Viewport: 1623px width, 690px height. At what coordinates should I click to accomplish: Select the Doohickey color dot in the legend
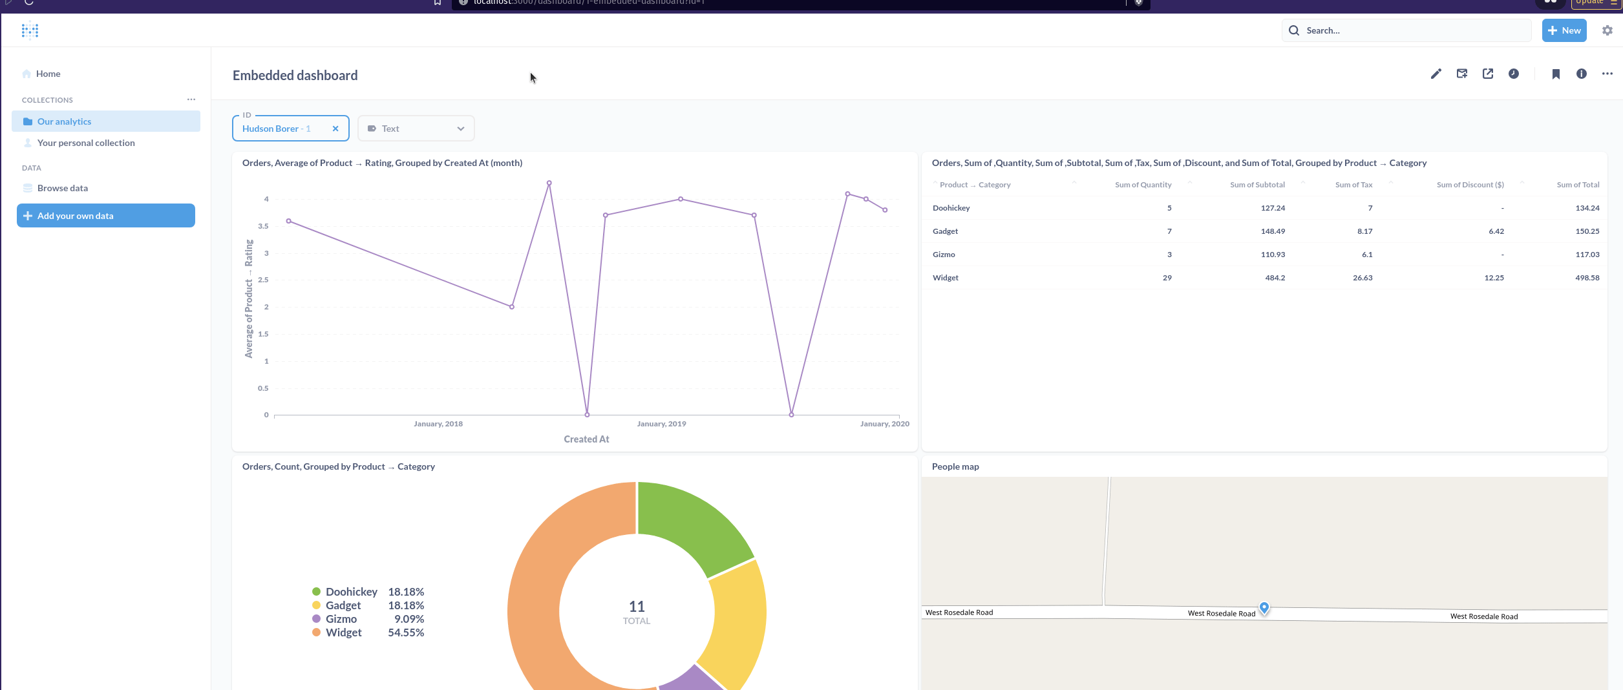click(315, 591)
